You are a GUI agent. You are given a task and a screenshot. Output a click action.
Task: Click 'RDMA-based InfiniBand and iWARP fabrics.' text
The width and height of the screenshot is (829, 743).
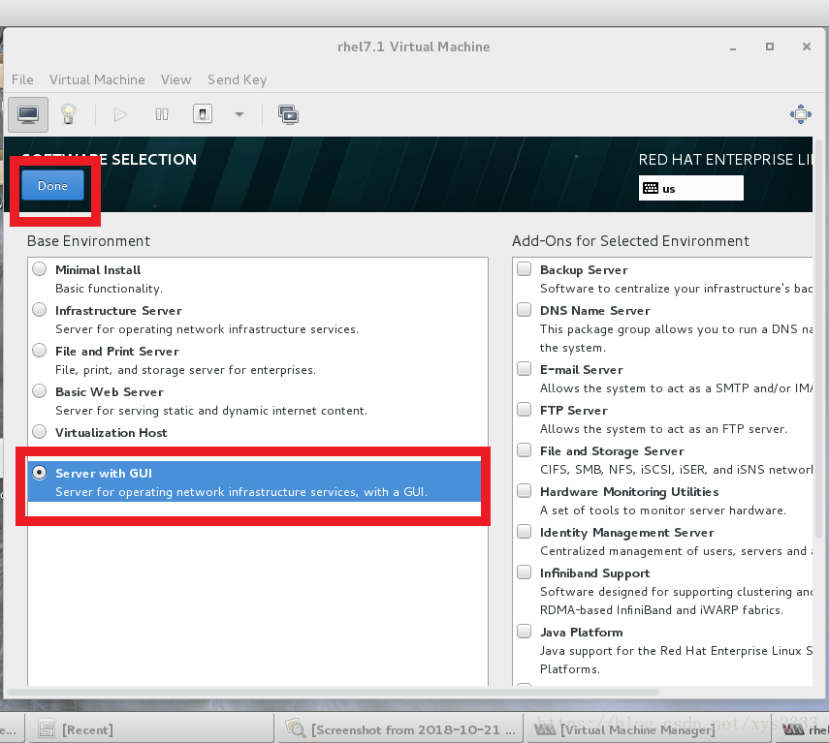tap(661, 610)
